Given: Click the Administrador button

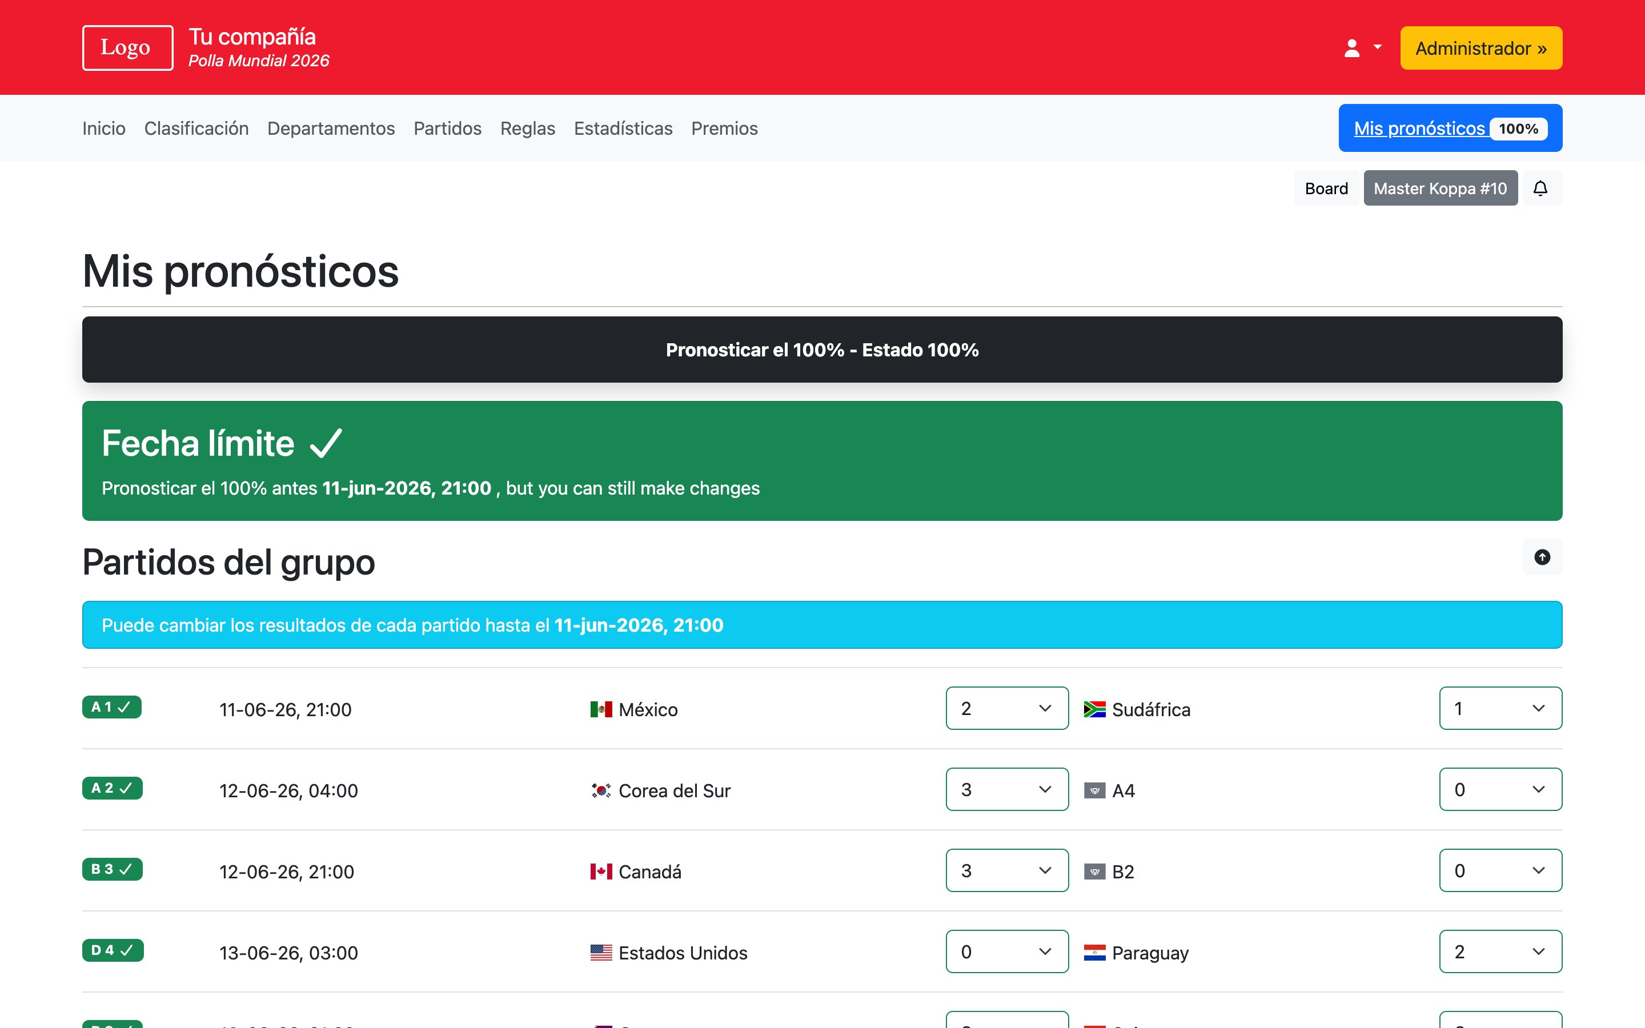Looking at the screenshot, I should 1481,47.
